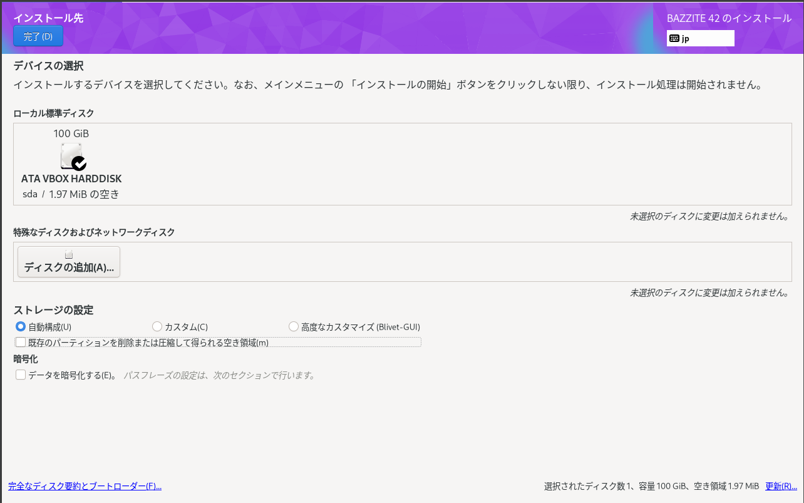Click the sda device label under the disk

[x=29, y=194]
